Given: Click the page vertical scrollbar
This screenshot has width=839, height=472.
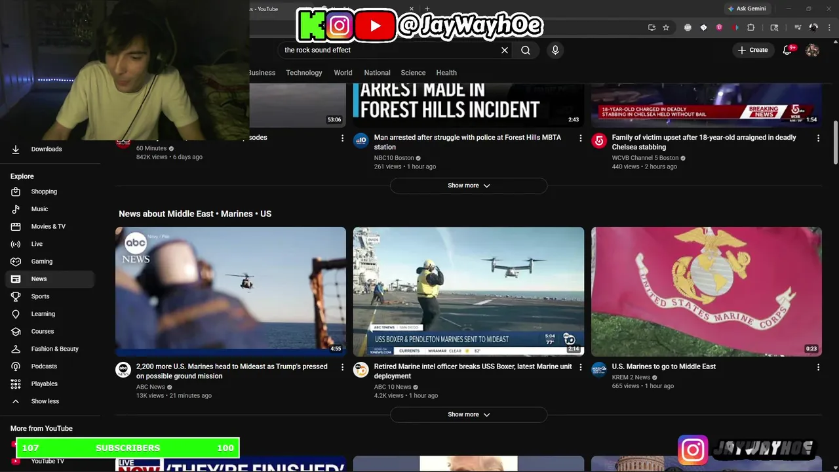Looking at the screenshot, I should [835, 142].
